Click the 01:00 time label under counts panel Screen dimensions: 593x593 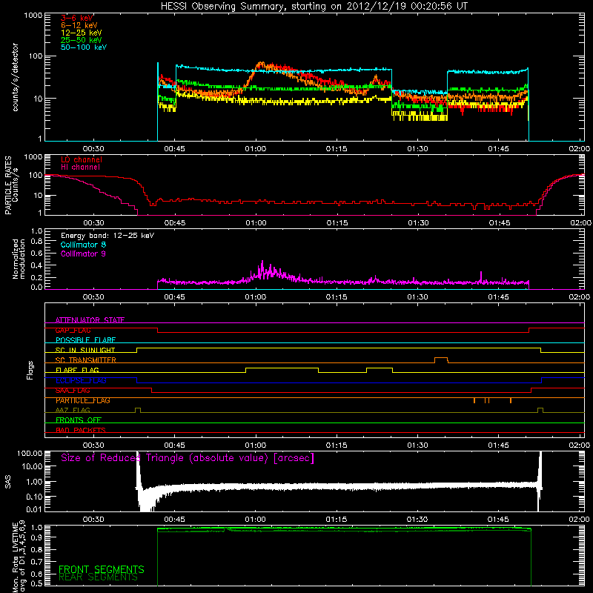tap(256, 149)
